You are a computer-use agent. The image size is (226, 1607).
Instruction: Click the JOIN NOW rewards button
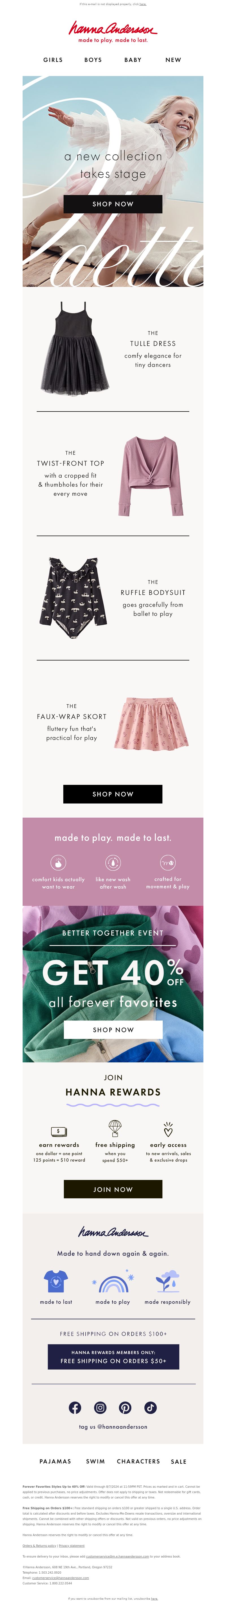pyautogui.click(x=113, y=1189)
